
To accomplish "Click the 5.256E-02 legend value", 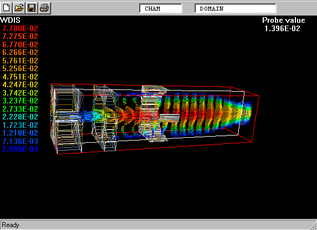I will pyautogui.click(x=20, y=68).
